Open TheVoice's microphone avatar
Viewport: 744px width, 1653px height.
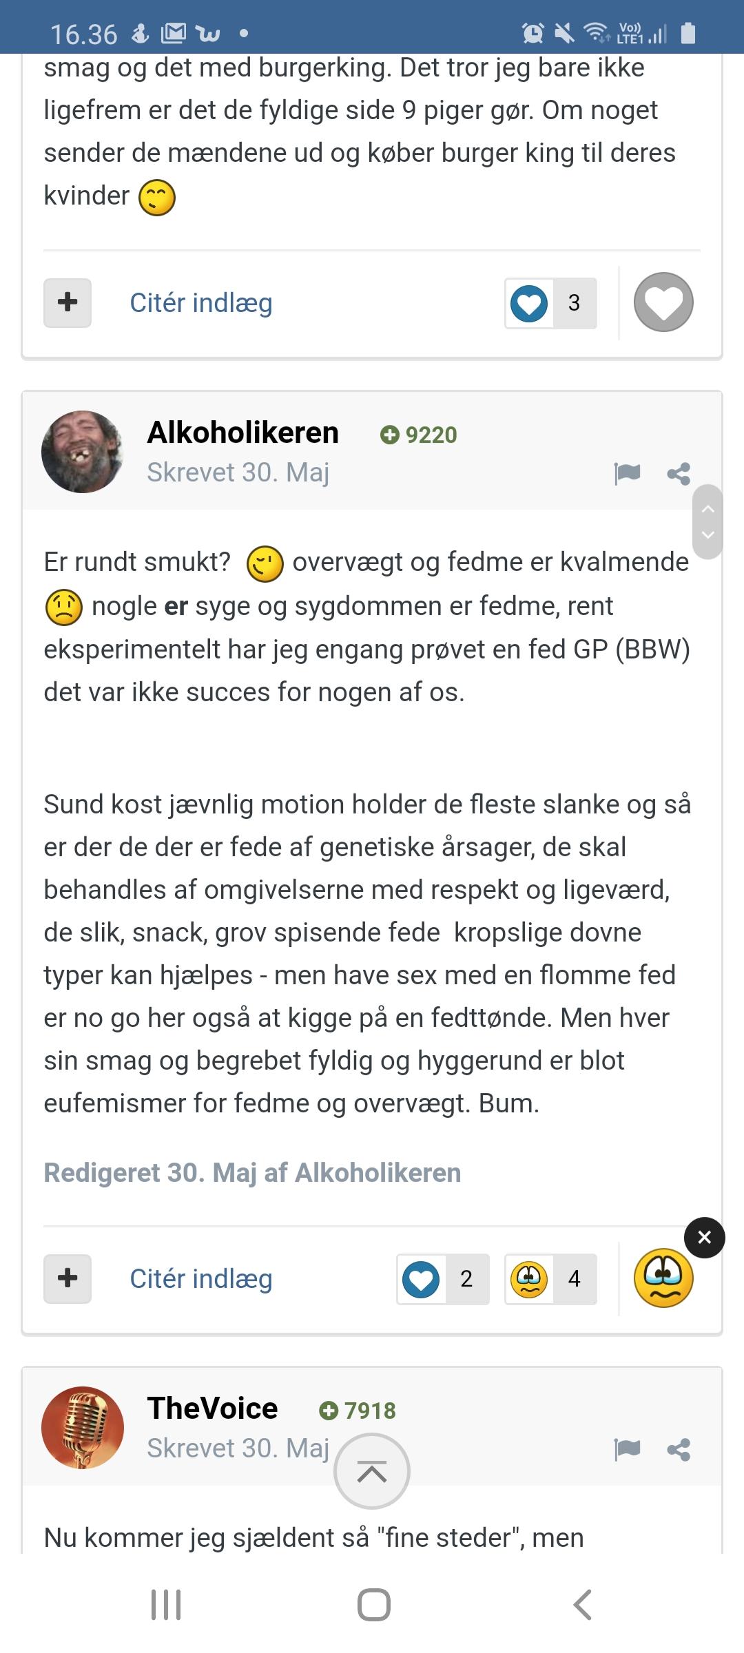coord(83,1428)
